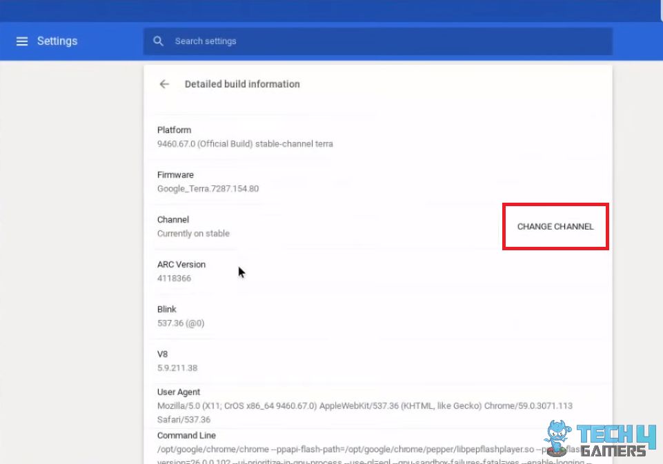Image resolution: width=663 pixels, height=464 pixels.
Task: Click the Platform label
Action: [x=175, y=130]
